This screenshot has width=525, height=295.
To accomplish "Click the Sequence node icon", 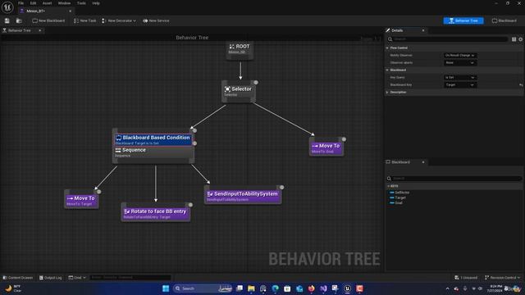I will [x=118, y=150].
